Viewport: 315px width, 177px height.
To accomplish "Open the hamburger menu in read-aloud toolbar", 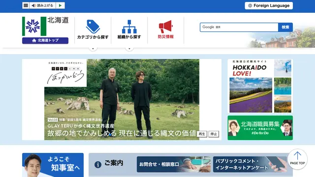I will coord(26,5).
